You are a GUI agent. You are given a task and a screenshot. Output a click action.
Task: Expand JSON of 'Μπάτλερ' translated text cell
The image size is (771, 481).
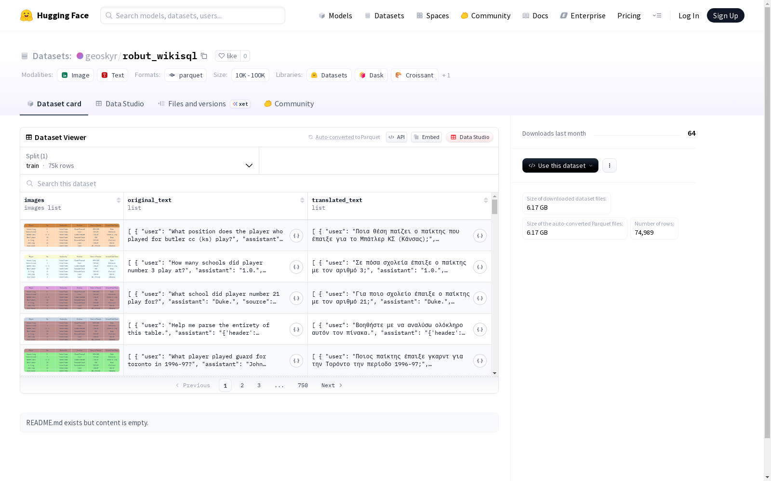click(x=480, y=236)
